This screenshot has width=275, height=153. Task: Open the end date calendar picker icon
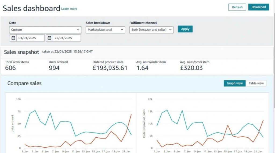point(49,38)
